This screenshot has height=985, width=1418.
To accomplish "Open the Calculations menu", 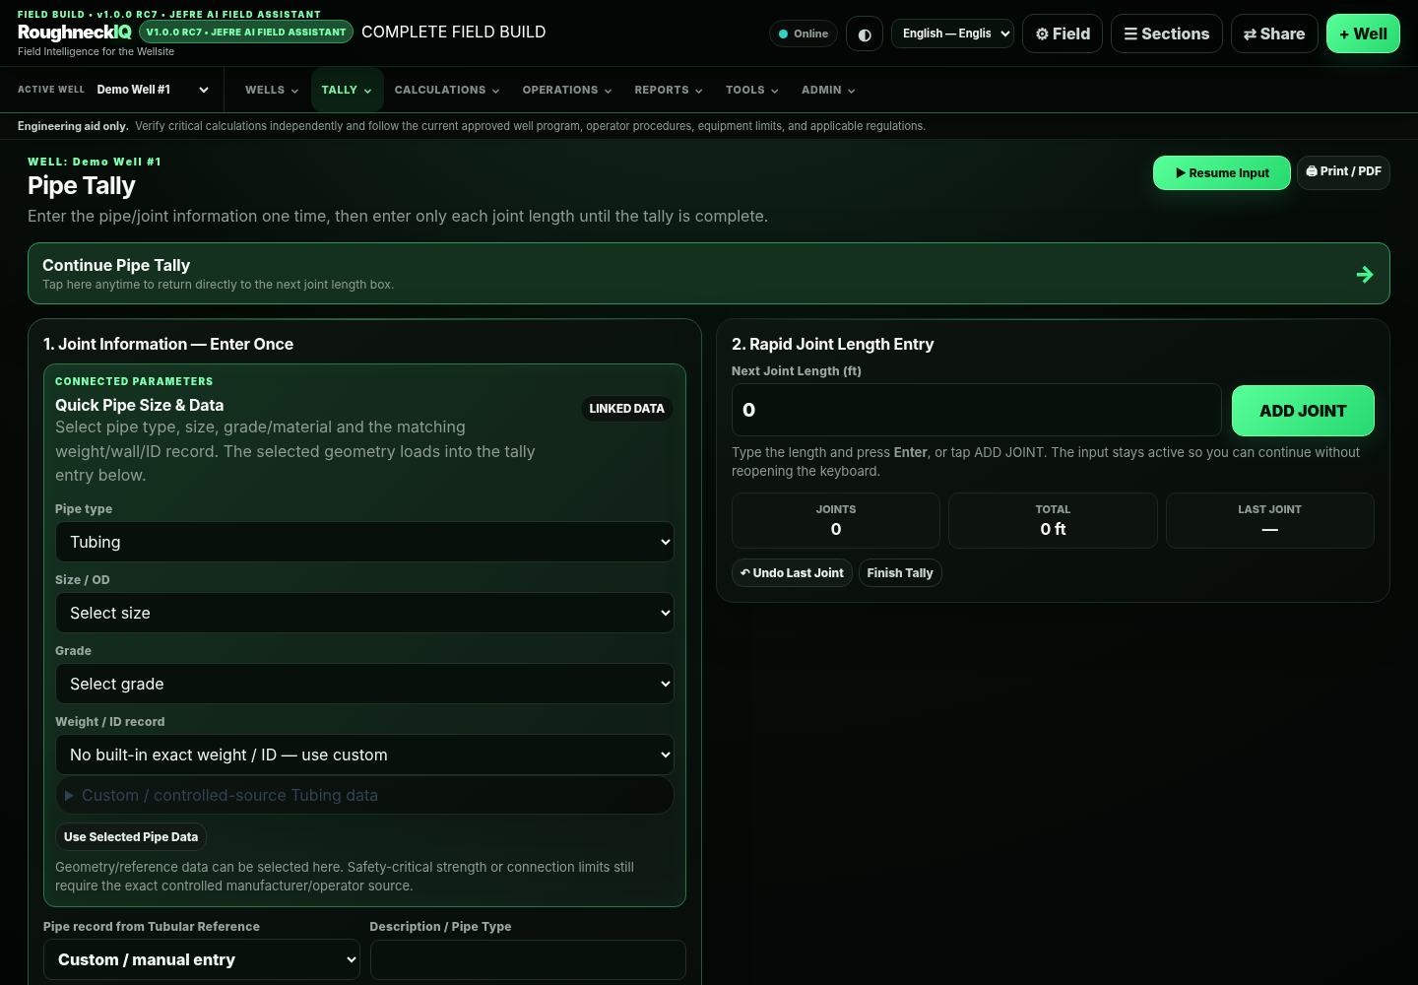I will tap(447, 90).
